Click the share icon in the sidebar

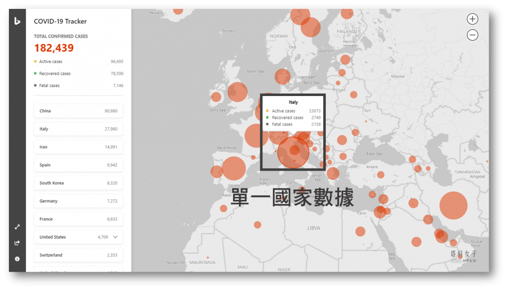coord(17,242)
